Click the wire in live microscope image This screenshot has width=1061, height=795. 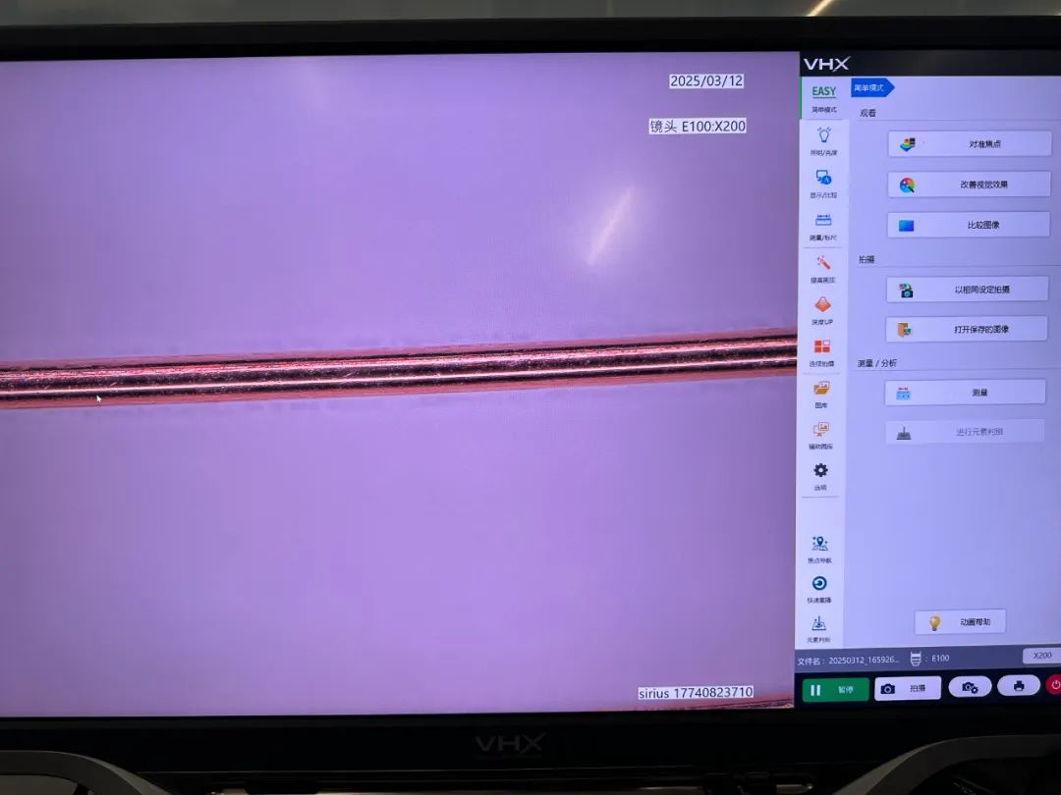tap(398, 368)
